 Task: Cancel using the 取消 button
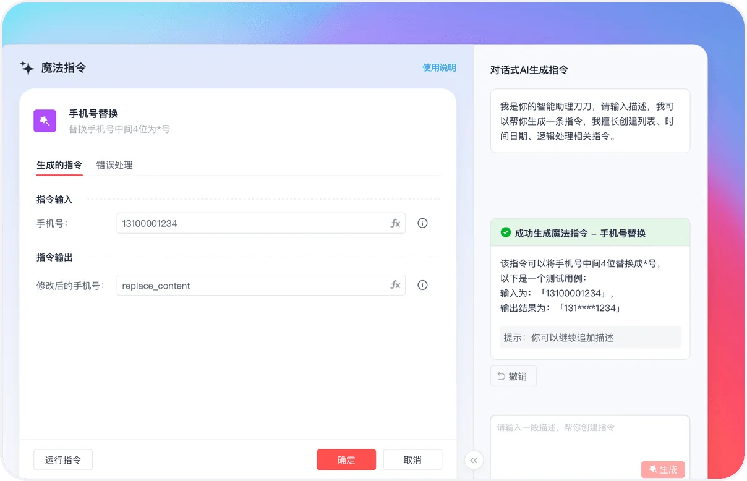pyautogui.click(x=412, y=459)
